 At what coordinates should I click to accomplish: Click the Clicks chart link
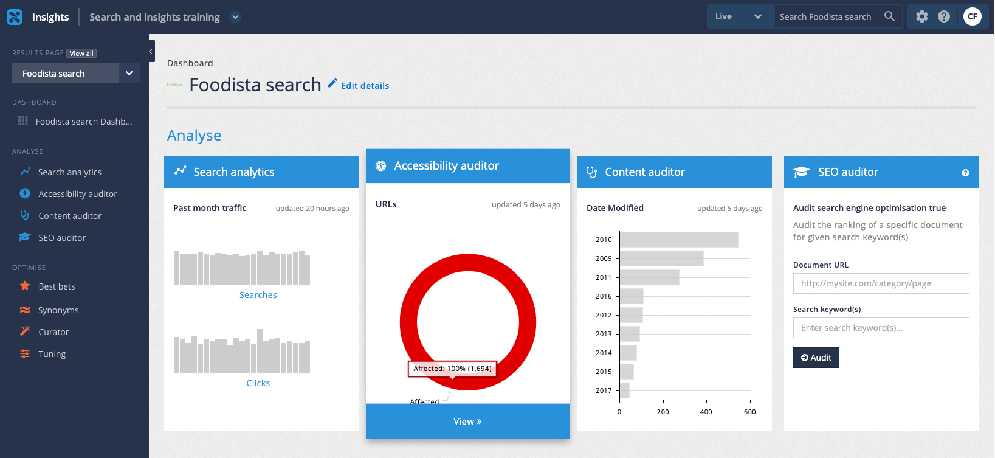click(x=258, y=383)
